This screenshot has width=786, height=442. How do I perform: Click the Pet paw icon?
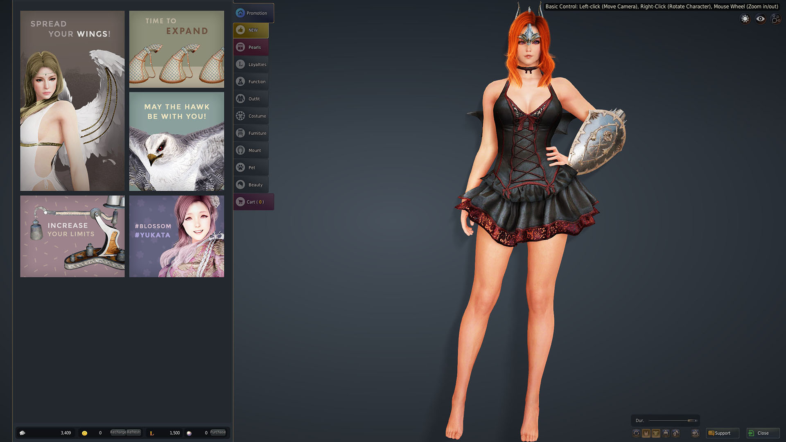tap(240, 167)
